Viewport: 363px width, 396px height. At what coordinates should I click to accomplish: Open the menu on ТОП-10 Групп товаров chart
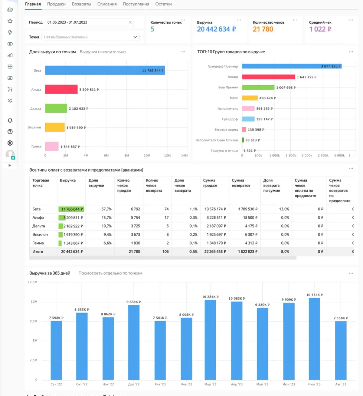[x=351, y=51]
